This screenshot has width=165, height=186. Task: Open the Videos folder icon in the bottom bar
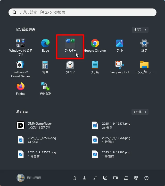(115, 178)
